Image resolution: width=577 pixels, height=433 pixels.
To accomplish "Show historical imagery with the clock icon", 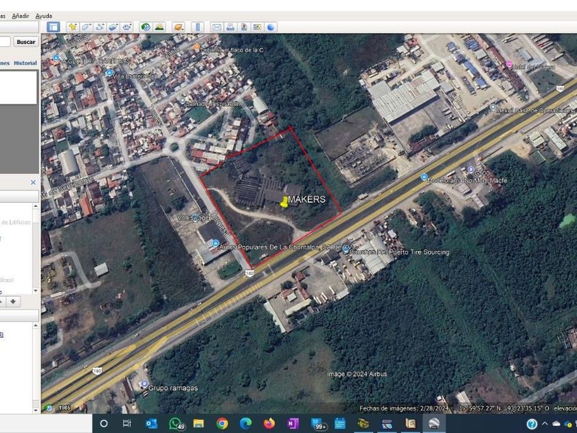I will coord(146,27).
